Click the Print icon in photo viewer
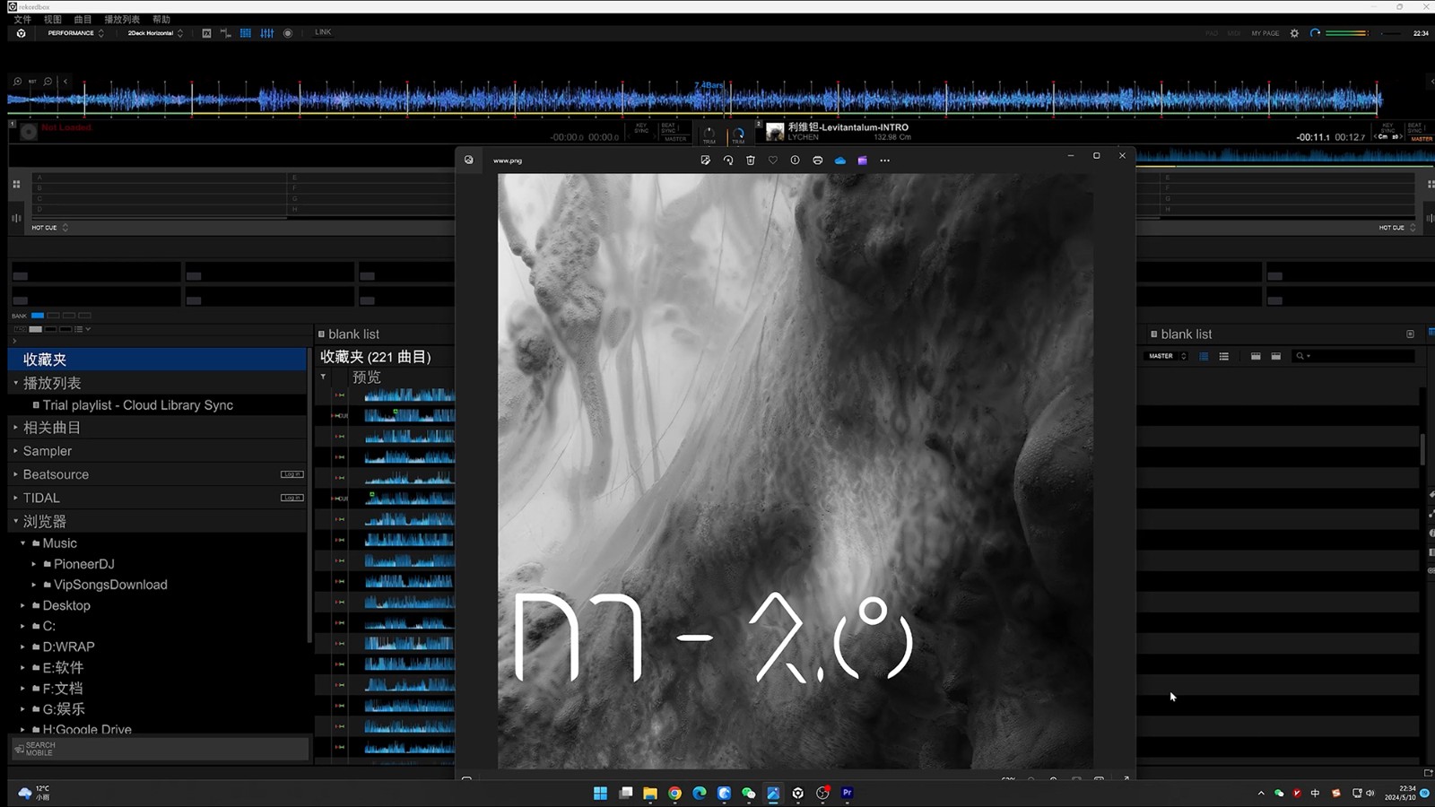The image size is (1435, 807). coord(817,161)
